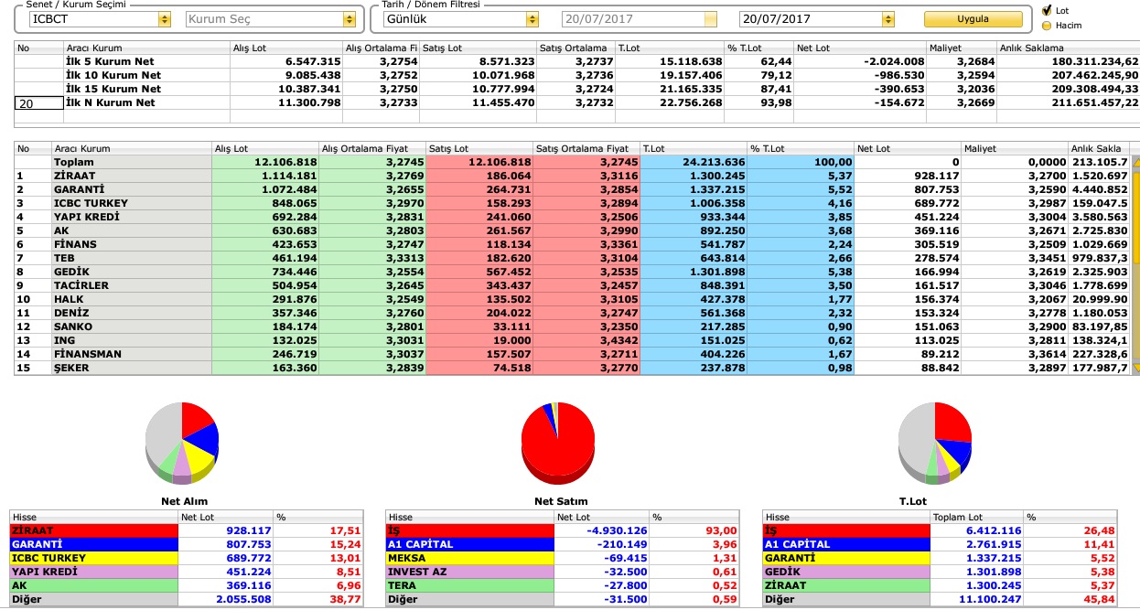
Task: Click AK row 5 in the broker table
Action: pos(572,230)
